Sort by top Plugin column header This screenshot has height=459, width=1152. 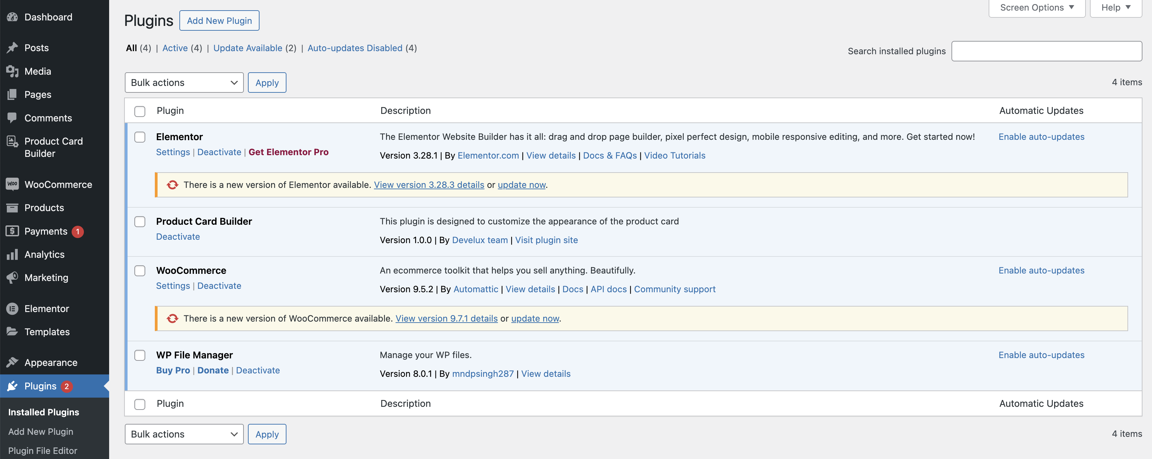[171, 110]
